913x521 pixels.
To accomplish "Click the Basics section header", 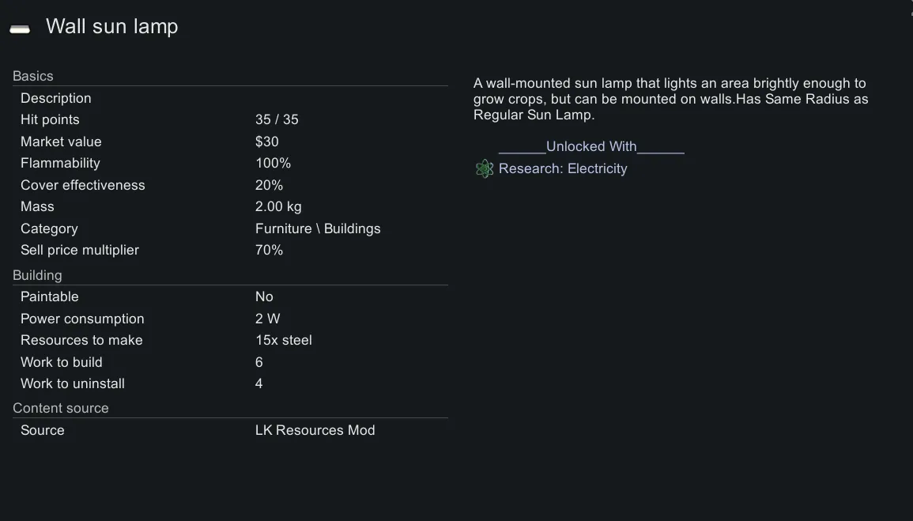I will point(33,76).
